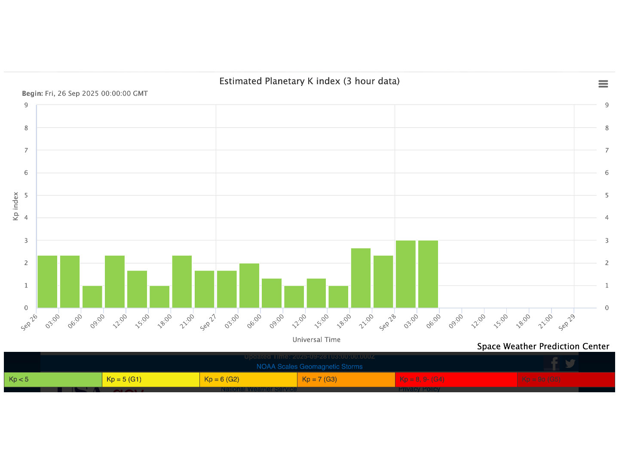Click the National Weather Service footer link
This screenshot has width=619, height=464.
point(259,389)
